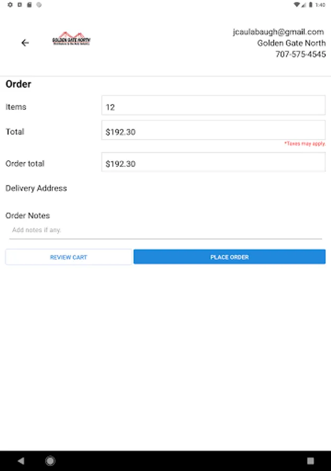Click the Review Cart button
This screenshot has width=331, height=471.
coord(69,257)
